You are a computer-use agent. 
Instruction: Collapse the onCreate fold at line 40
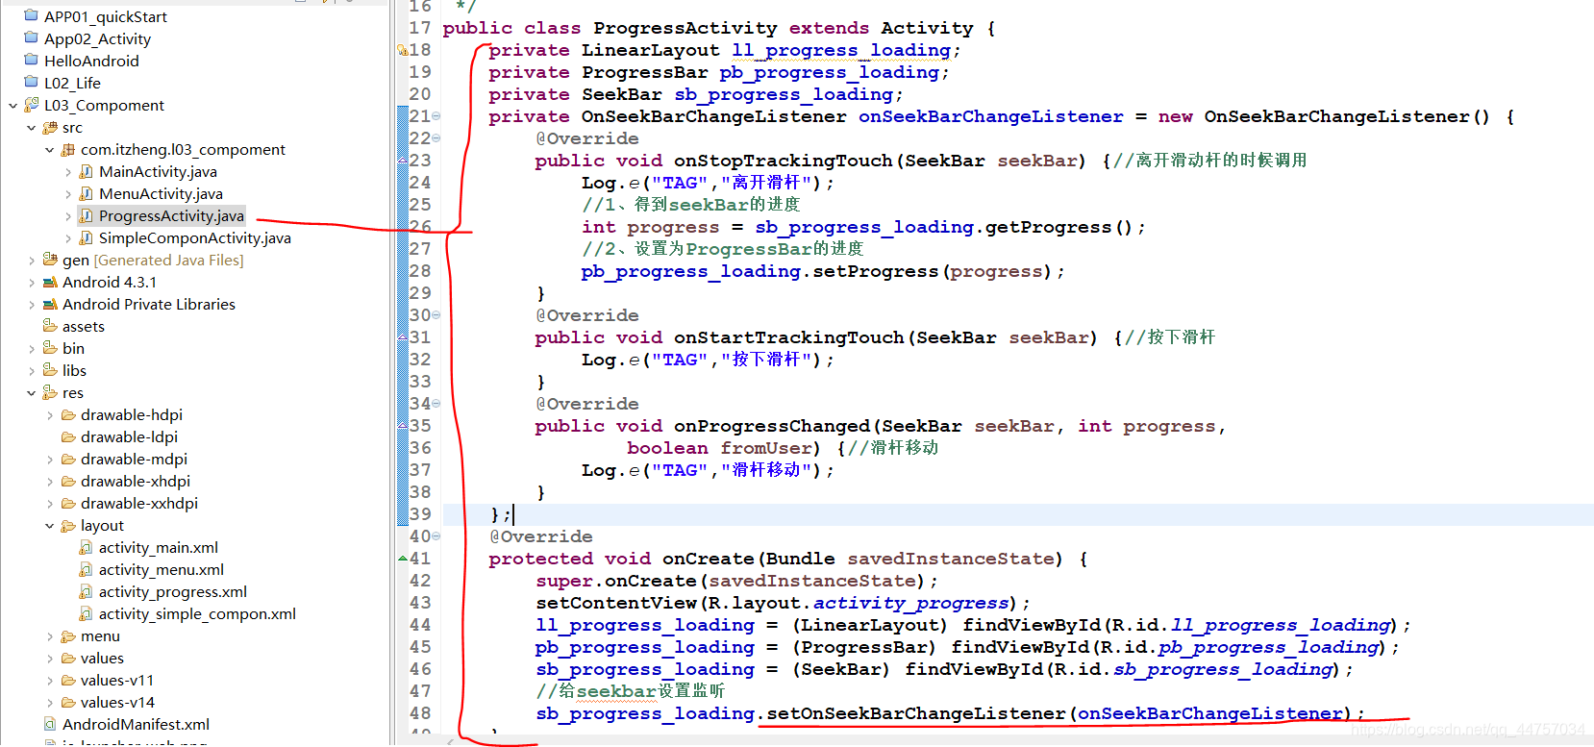pyautogui.click(x=436, y=536)
